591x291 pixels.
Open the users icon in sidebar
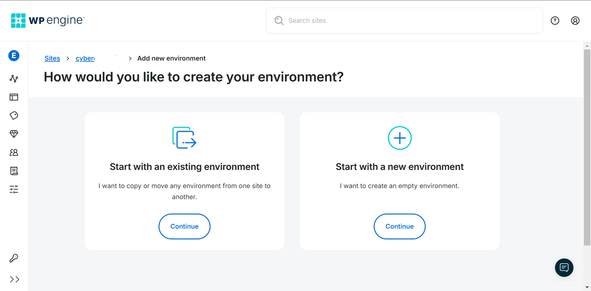(x=14, y=152)
